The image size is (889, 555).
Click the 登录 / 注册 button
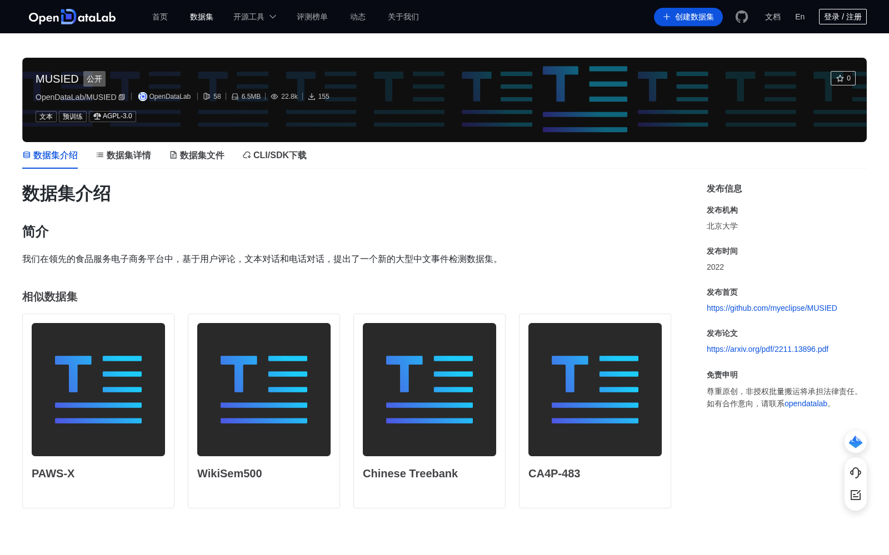tap(843, 17)
